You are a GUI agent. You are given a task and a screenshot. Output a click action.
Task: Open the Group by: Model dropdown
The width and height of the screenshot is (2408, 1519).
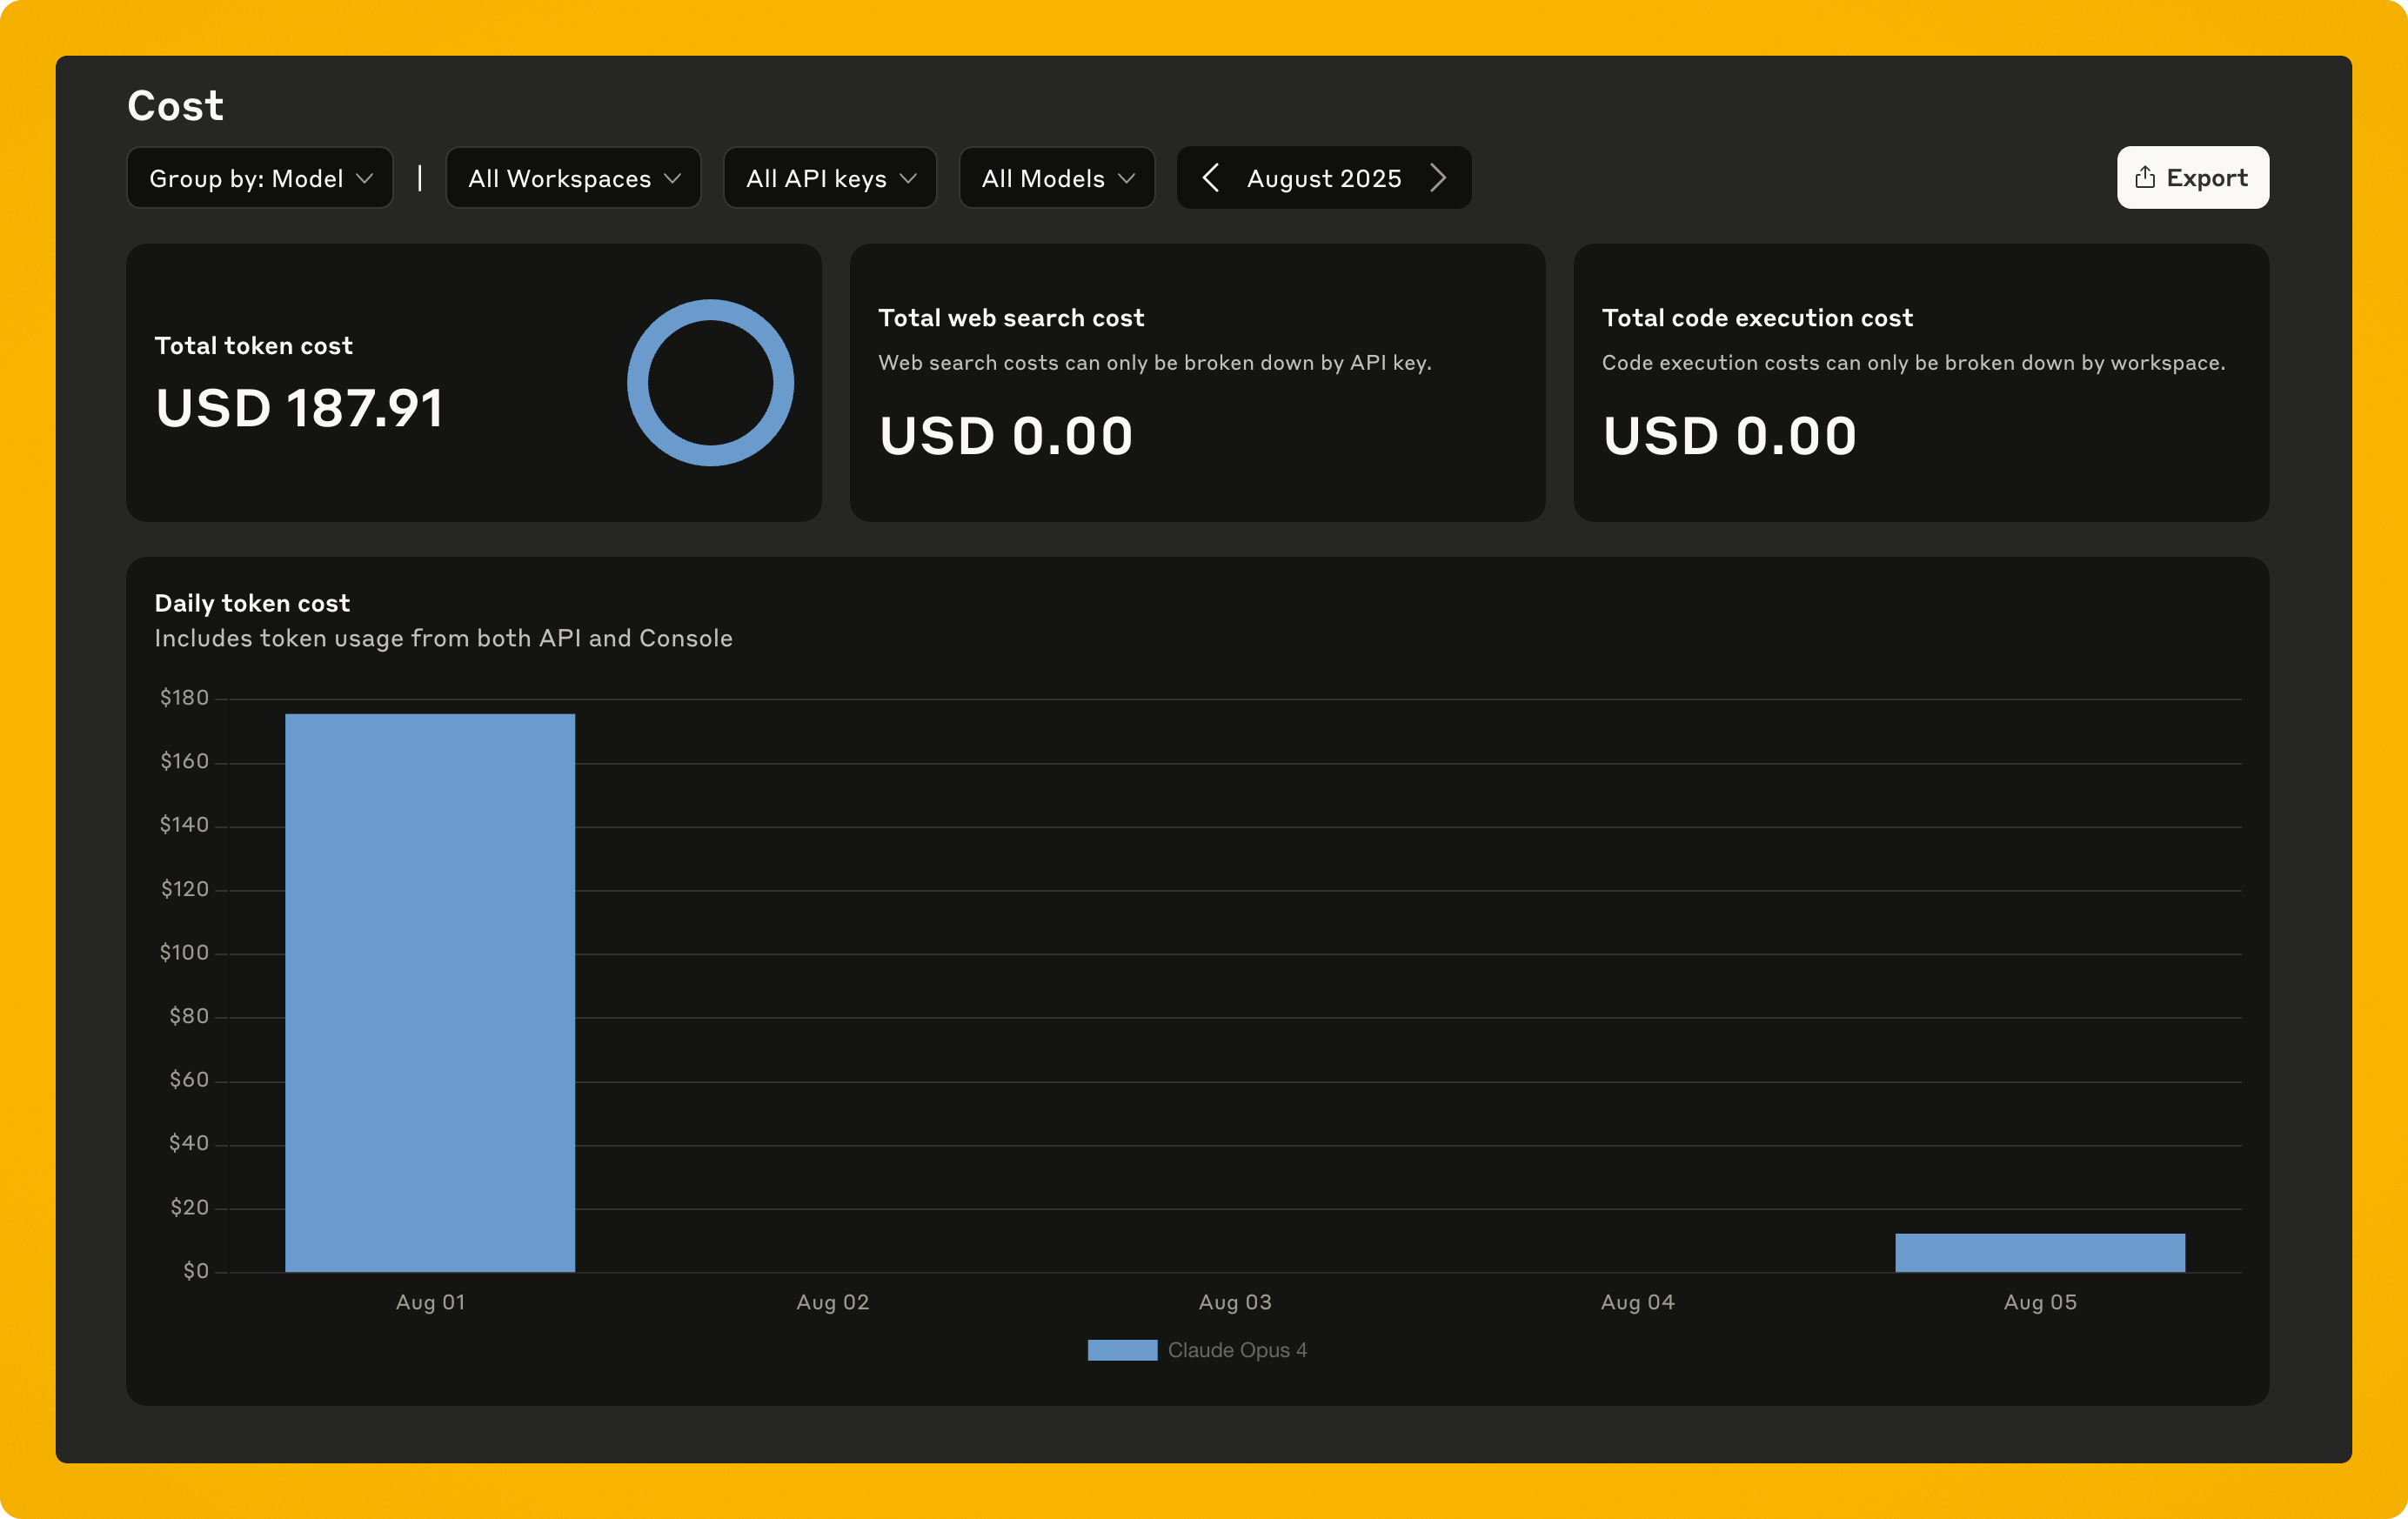pyautogui.click(x=259, y=177)
